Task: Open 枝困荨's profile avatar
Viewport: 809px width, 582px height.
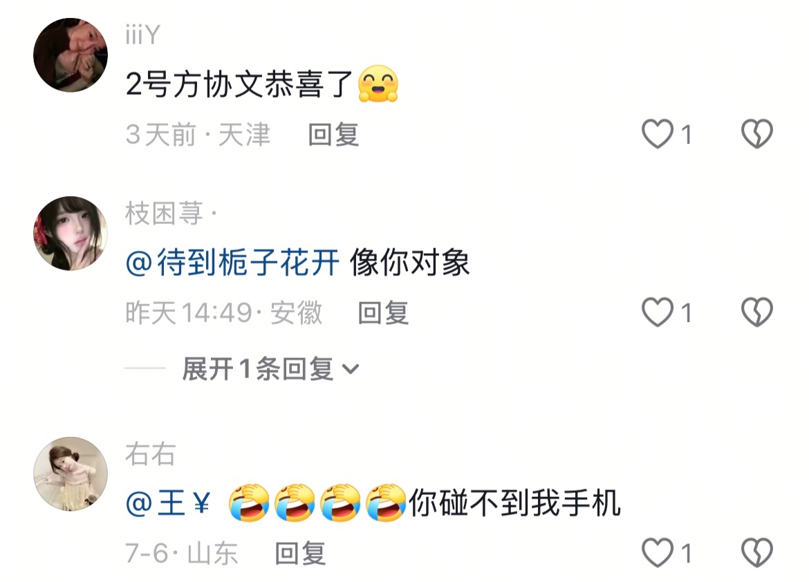Action: (x=71, y=233)
